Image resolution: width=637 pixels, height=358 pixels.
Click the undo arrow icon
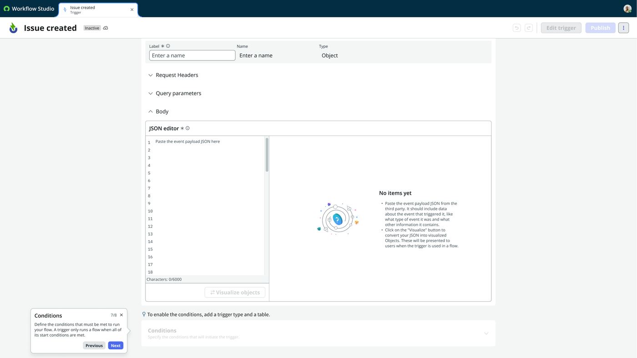pos(516,28)
